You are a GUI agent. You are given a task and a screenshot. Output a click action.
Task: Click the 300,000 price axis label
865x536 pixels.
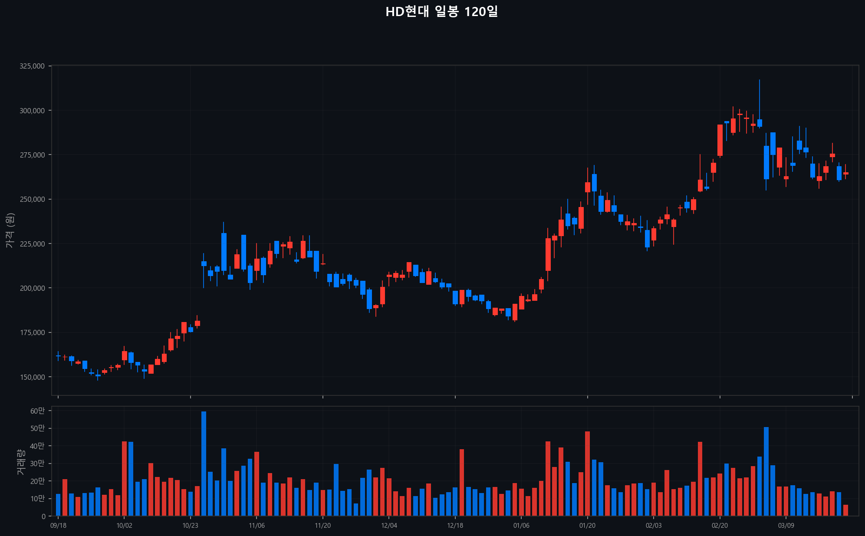coord(32,111)
